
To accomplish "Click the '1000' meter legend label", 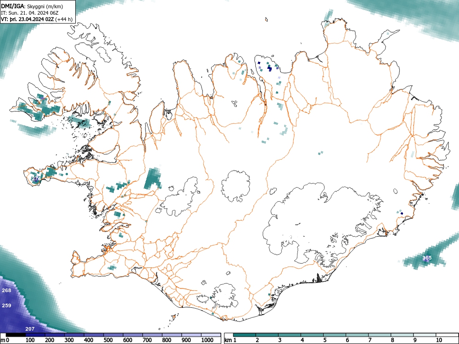I will click(x=207, y=340).
